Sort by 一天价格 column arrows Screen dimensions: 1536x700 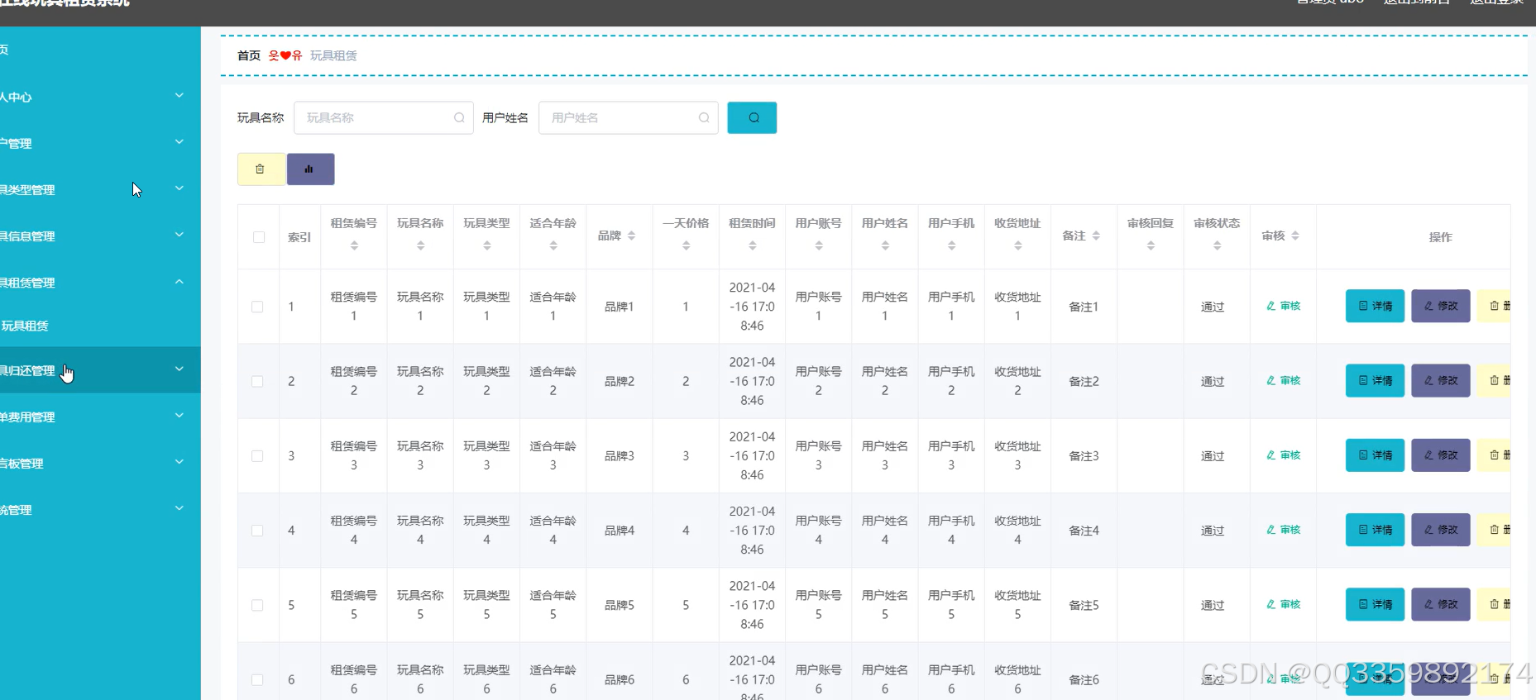(x=686, y=245)
